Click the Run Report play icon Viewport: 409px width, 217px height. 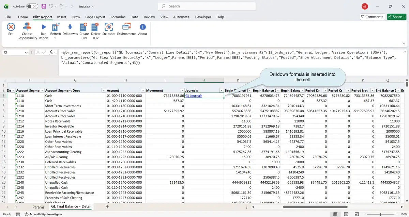[44, 27]
